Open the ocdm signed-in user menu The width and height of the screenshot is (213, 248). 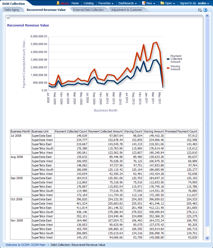203,3
